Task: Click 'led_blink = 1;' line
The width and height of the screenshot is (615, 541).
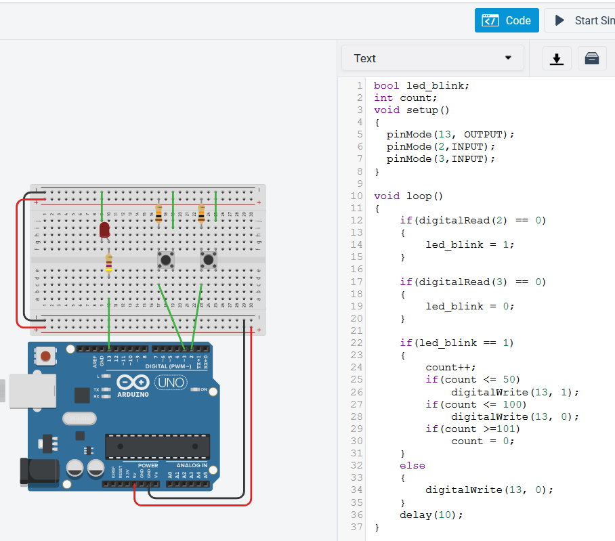Action: [x=470, y=244]
